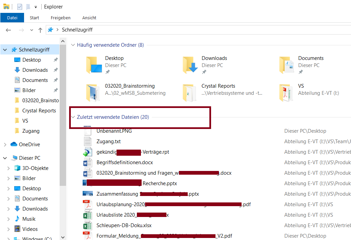Open the Ansicht ribbon tab
This screenshot has width=351, height=240.
tap(89, 18)
